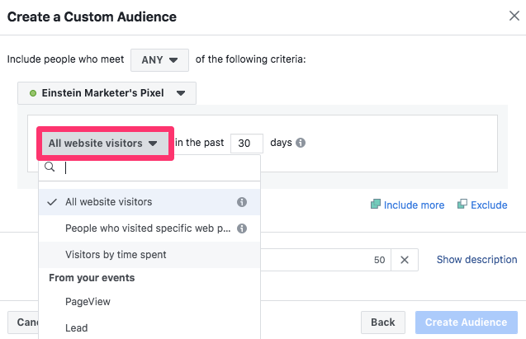This screenshot has width=526, height=339.
Task: Click info icon next to days
Action: click(x=301, y=143)
